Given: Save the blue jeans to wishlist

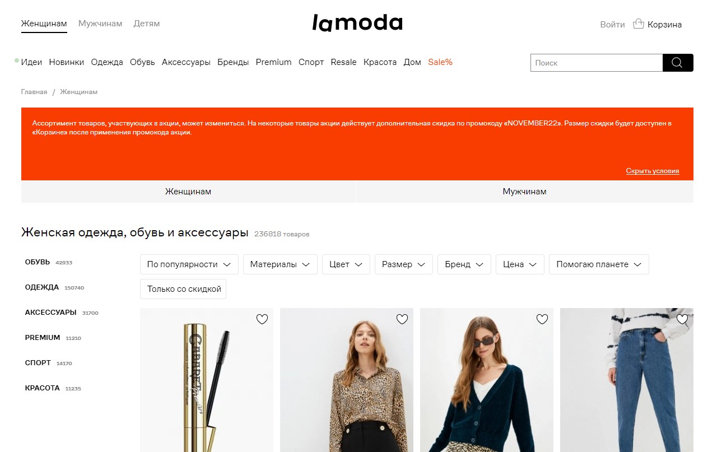Looking at the screenshot, I should click(x=682, y=319).
